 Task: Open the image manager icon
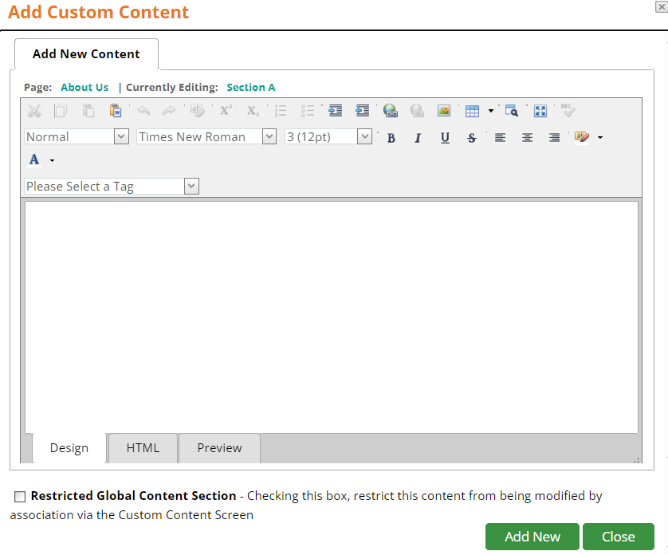click(444, 111)
